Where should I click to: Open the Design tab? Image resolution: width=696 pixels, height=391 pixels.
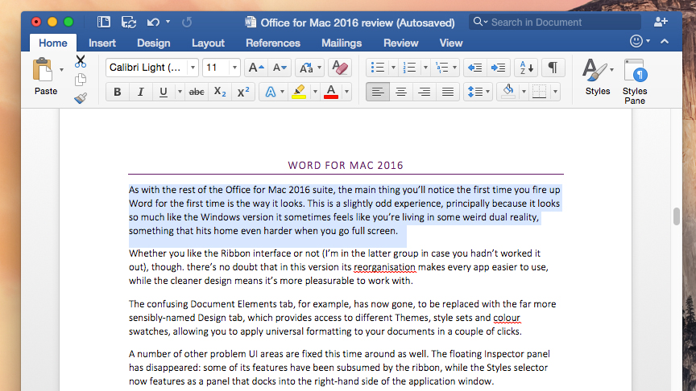pyautogui.click(x=154, y=43)
